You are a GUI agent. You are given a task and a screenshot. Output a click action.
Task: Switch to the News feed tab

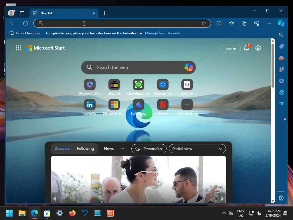[109, 149]
